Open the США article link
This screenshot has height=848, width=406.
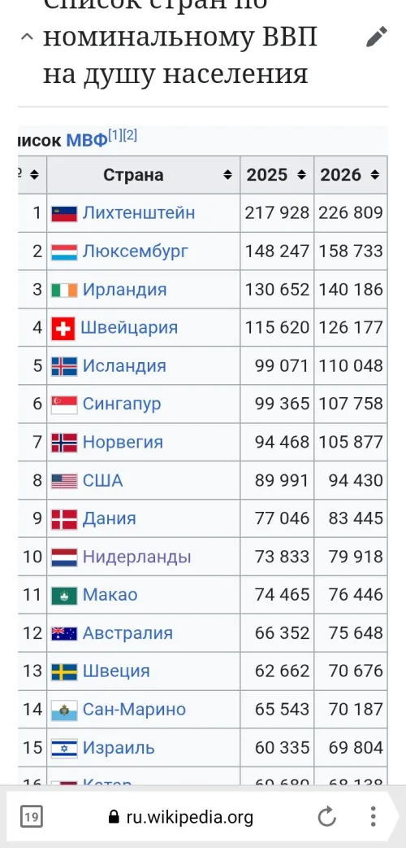coord(102,480)
